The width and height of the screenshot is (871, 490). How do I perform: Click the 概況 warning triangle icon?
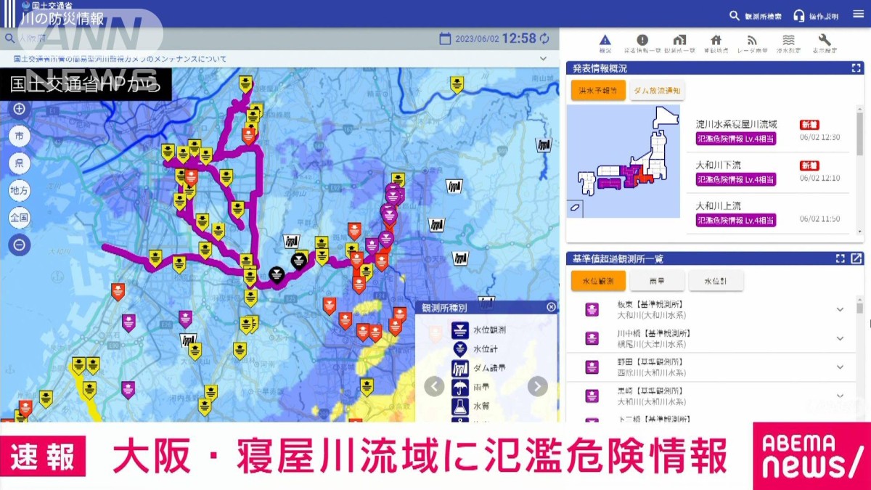click(x=605, y=41)
